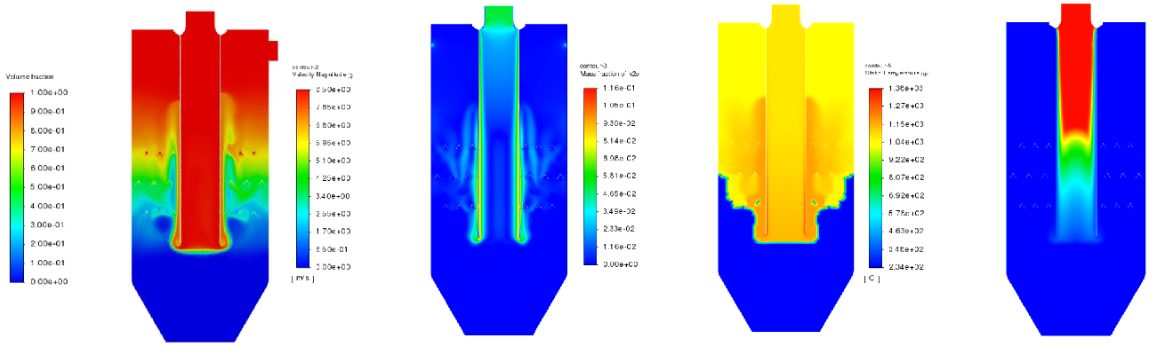The height and width of the screenshot is (354, 1157).
Task: Click the 'Static Temperature' legend title
Action: [896, 74]
